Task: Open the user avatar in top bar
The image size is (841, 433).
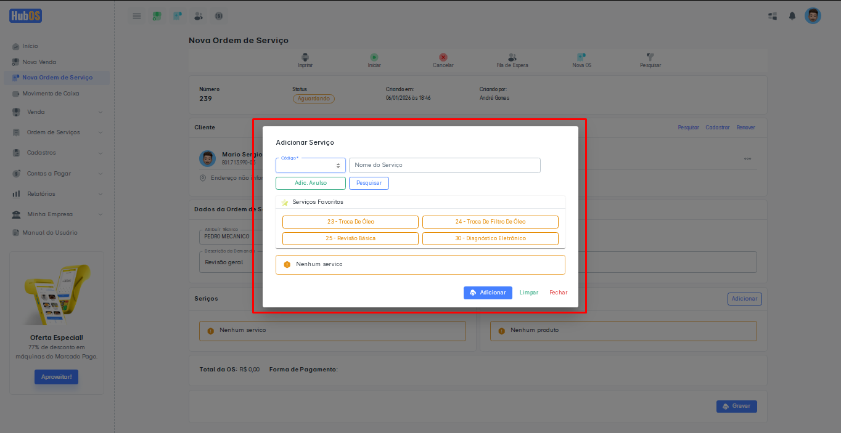Action: point(813,16)
